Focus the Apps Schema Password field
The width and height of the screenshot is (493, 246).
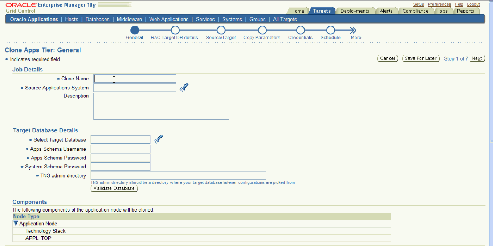[121, 158]
